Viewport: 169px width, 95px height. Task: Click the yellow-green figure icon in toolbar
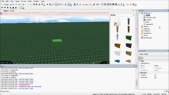pyautogui.click(x=121, y=4)
